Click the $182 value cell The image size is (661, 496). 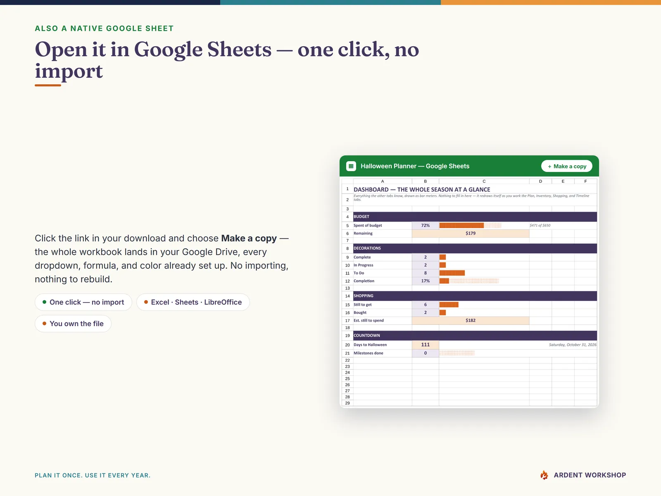click(471, 320)
